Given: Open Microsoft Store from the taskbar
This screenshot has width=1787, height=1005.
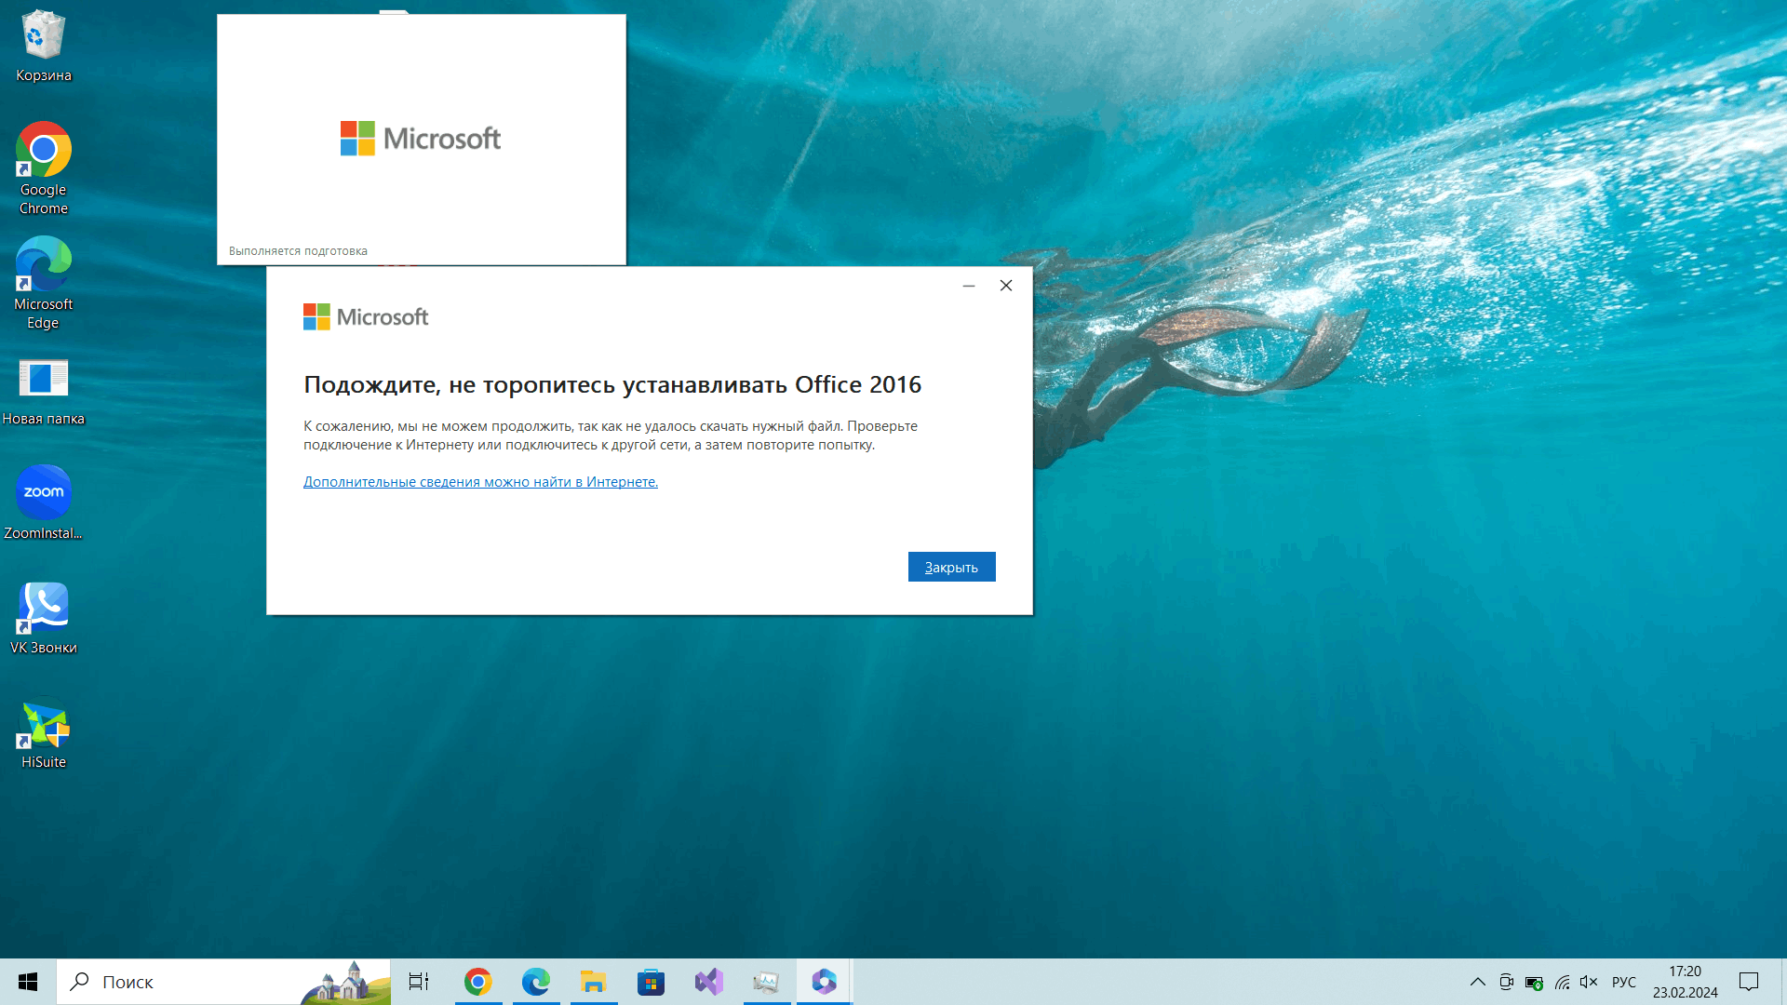Looking at the screenshot, I should click(x=652, y=982).
